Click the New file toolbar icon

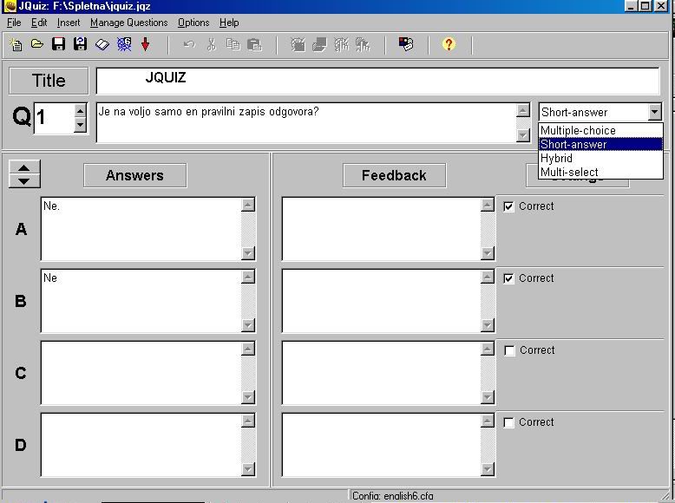[x=16, y=44]
